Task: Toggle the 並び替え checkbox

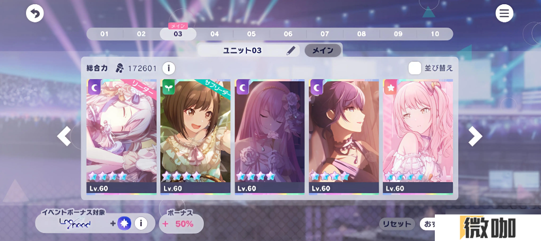Action: tap(415, 68)
